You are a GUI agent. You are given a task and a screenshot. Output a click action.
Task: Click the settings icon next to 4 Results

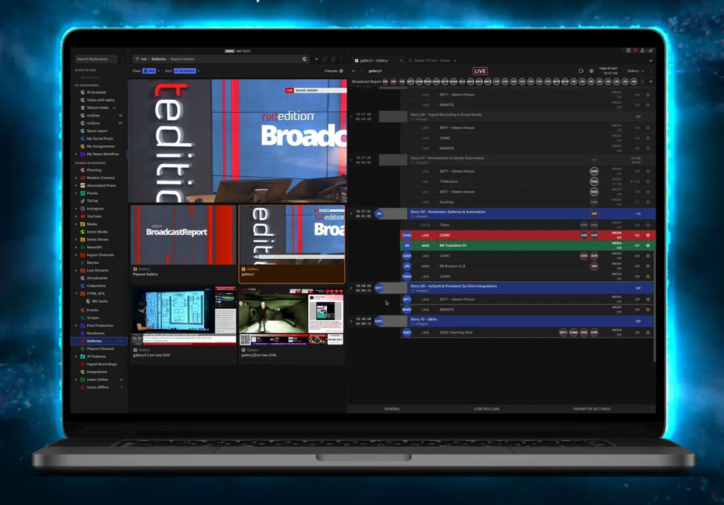341,71
